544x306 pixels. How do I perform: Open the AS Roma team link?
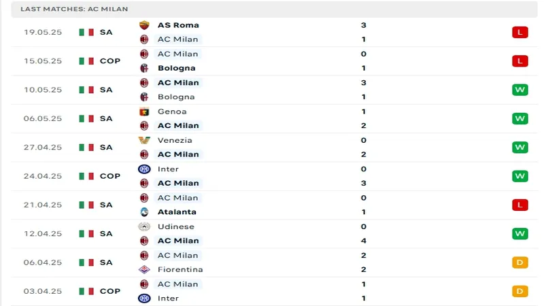click(178, 25)
